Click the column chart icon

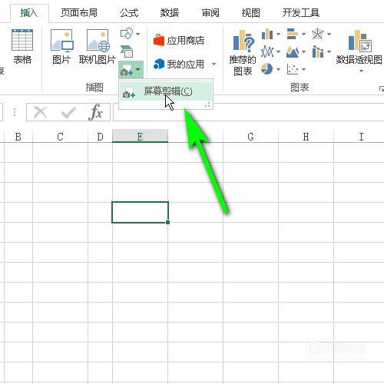pyautogui.click(x=267, y=34)
